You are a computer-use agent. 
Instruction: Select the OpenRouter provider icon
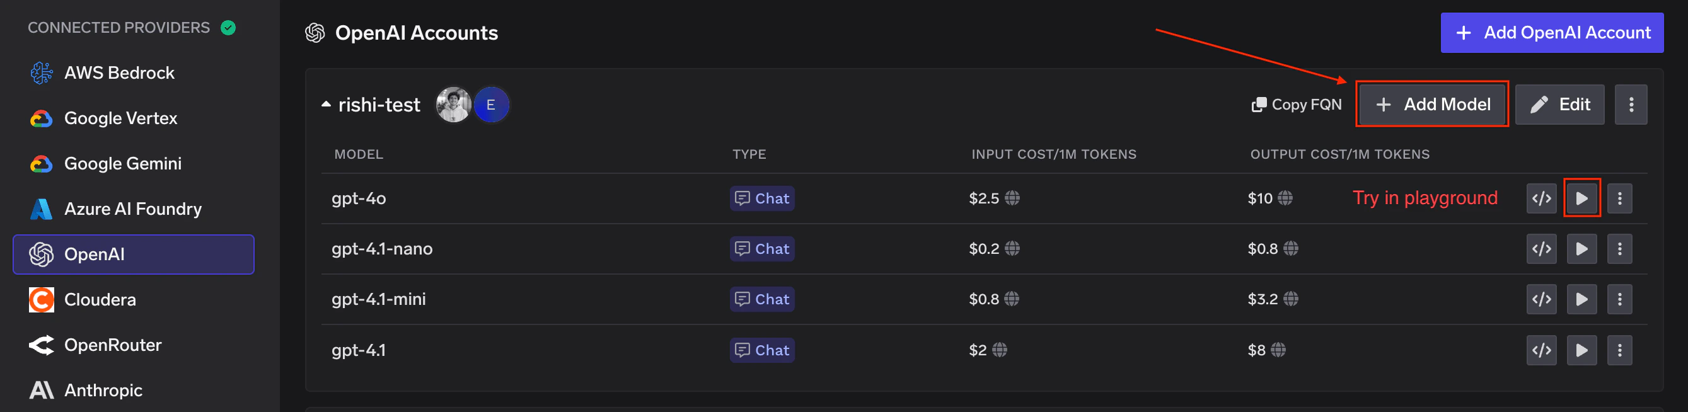point(41,345)
